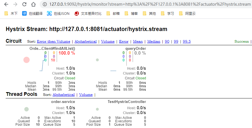This screenshot has height=128, width=252.
Task: Click the red failure count 10
Action: 53,60
